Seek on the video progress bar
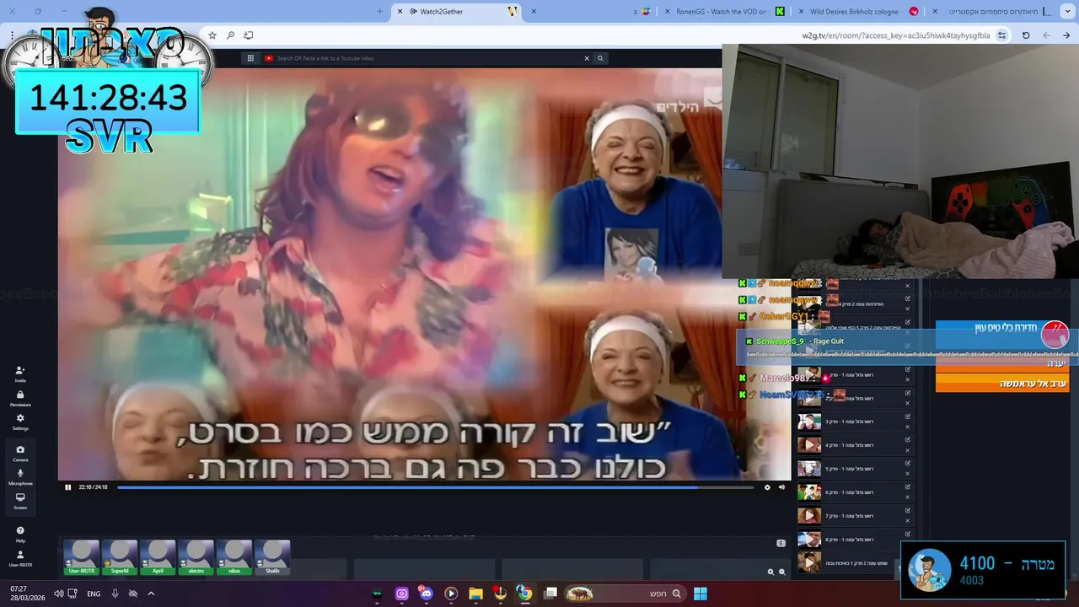Screen dimensions: 1079x607 435,486
